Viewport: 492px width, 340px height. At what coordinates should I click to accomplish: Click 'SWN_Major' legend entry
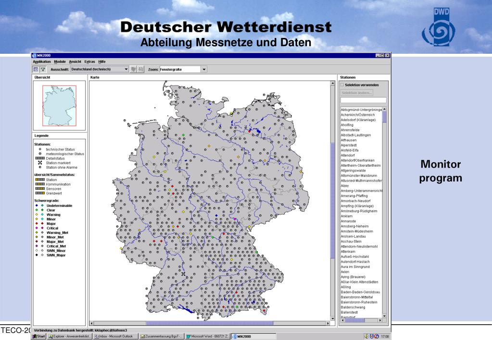(56, 255)
